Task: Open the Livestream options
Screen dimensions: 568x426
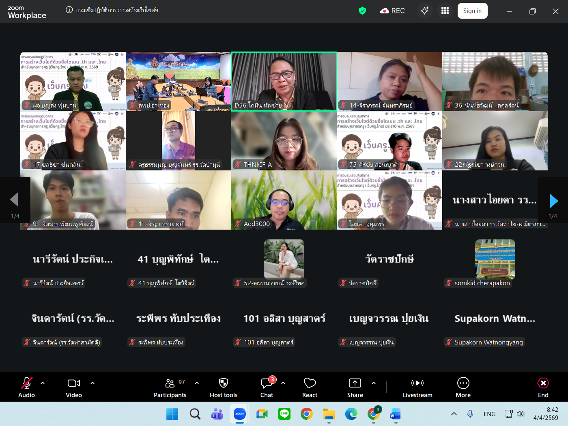Action: coord(417,387)
